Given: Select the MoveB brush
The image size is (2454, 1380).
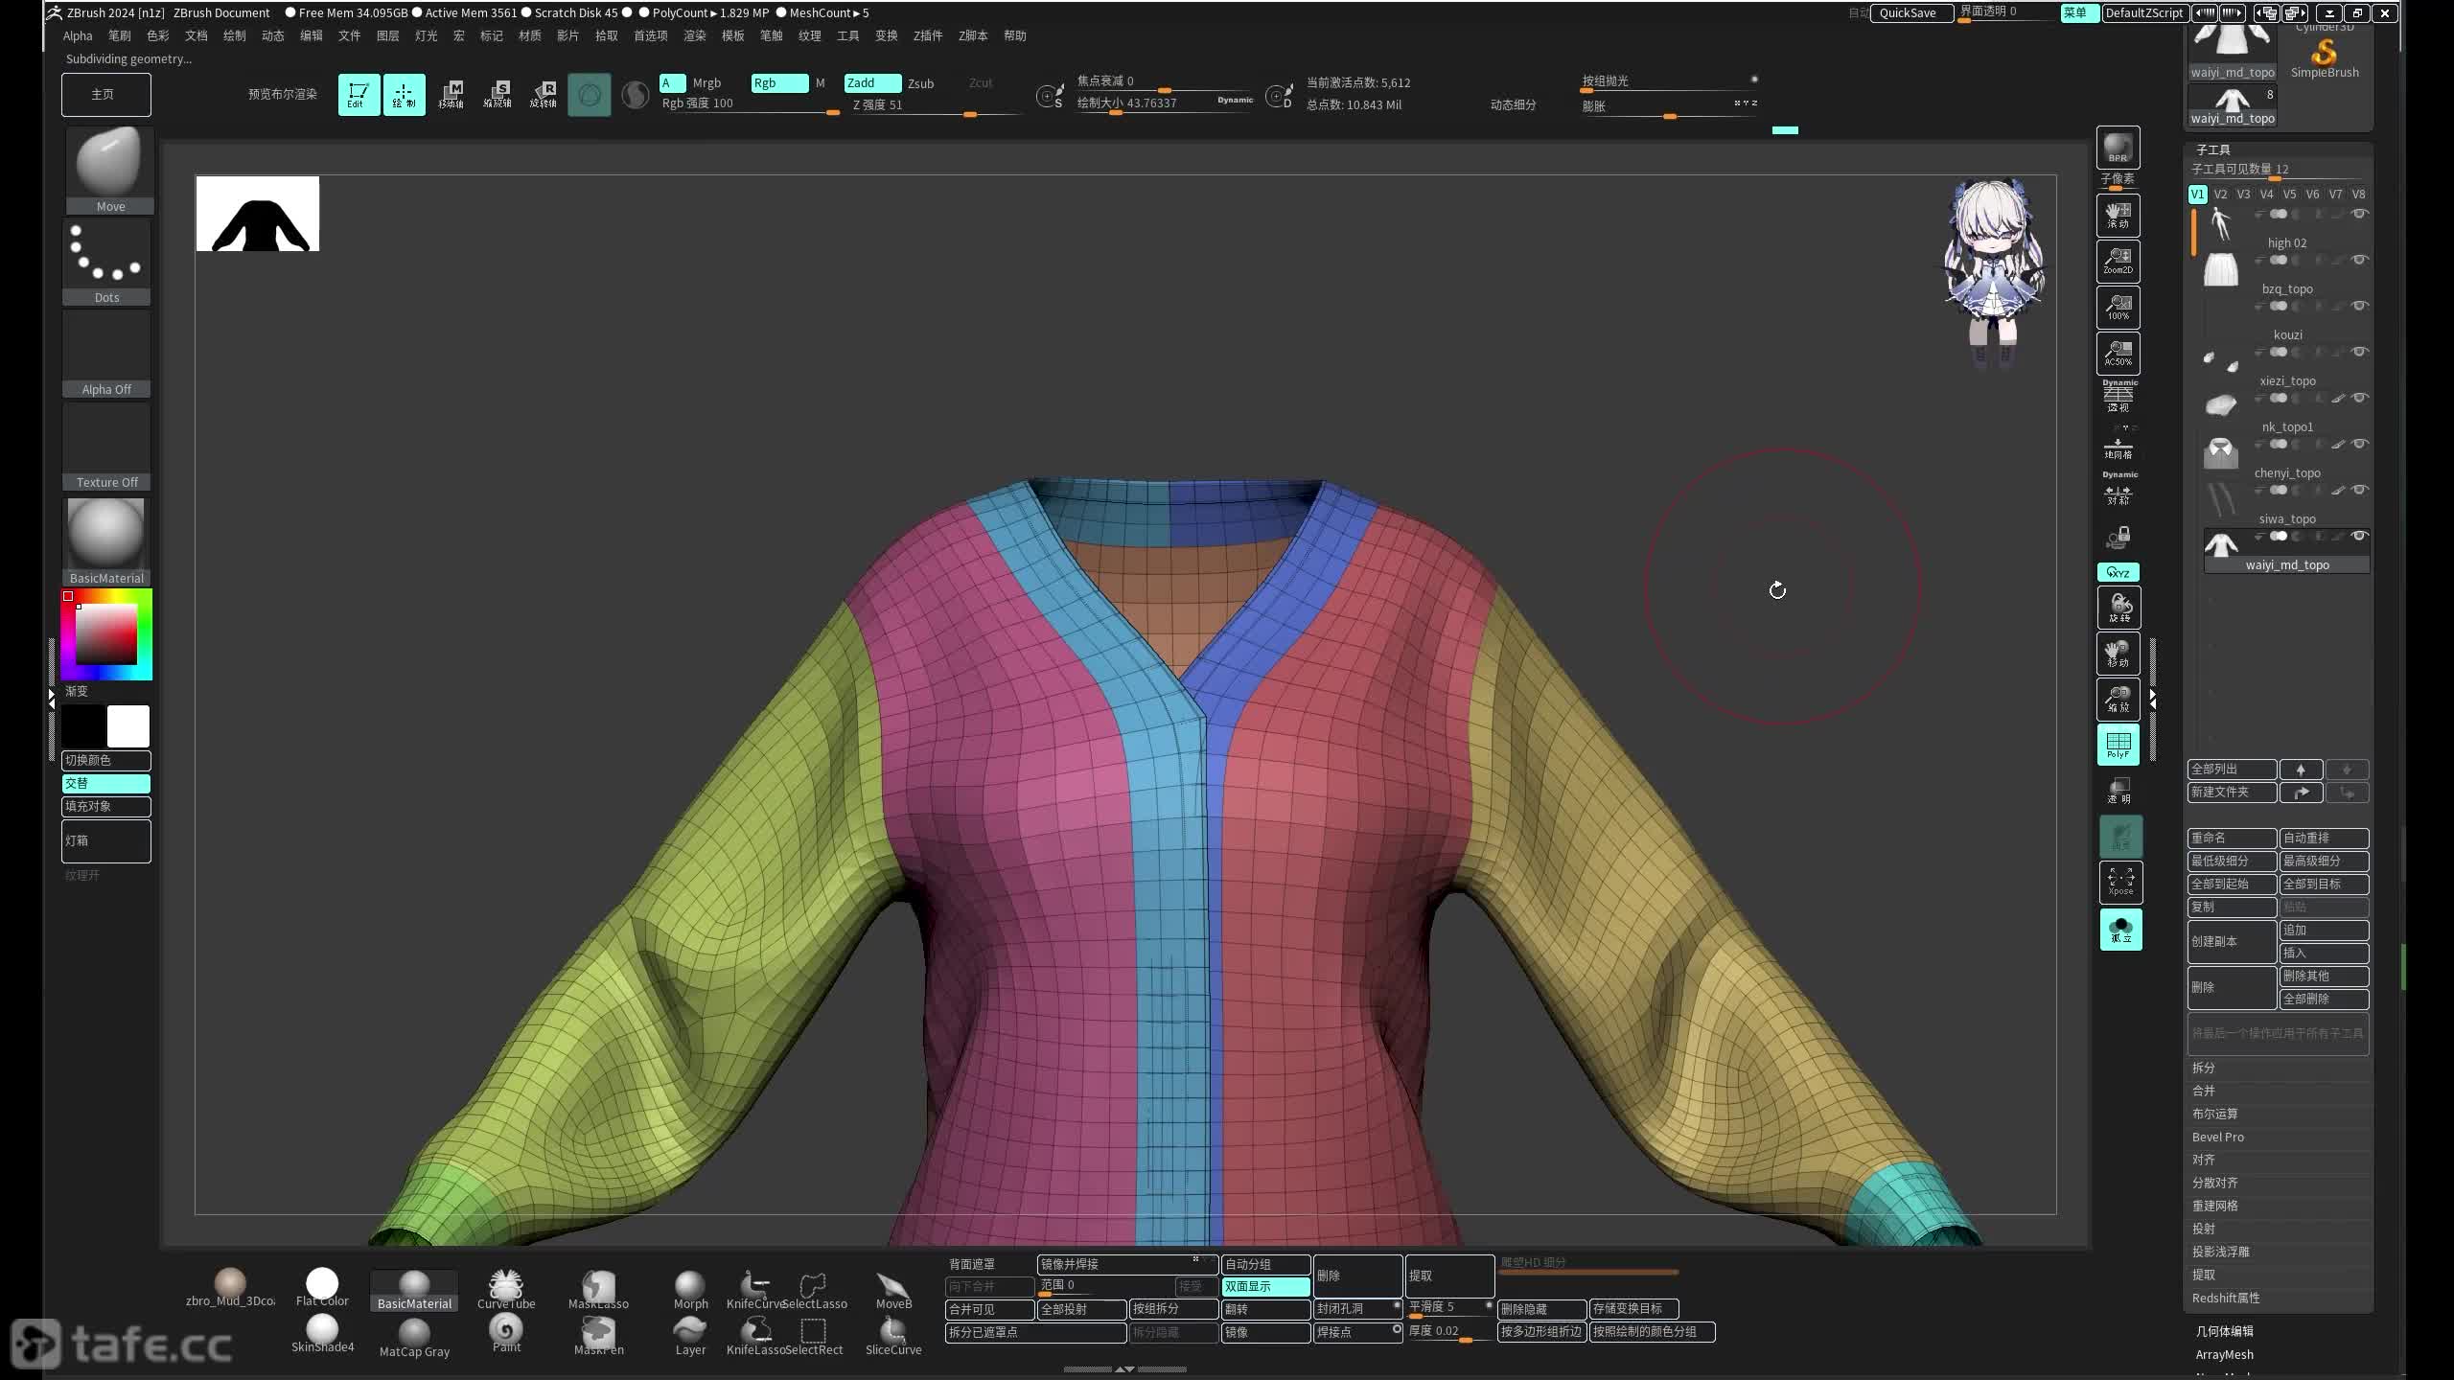Looking at the screenshot, I should 893,1289.
